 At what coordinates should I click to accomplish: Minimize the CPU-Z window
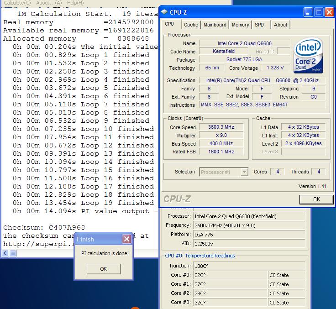tap(308, 12)
